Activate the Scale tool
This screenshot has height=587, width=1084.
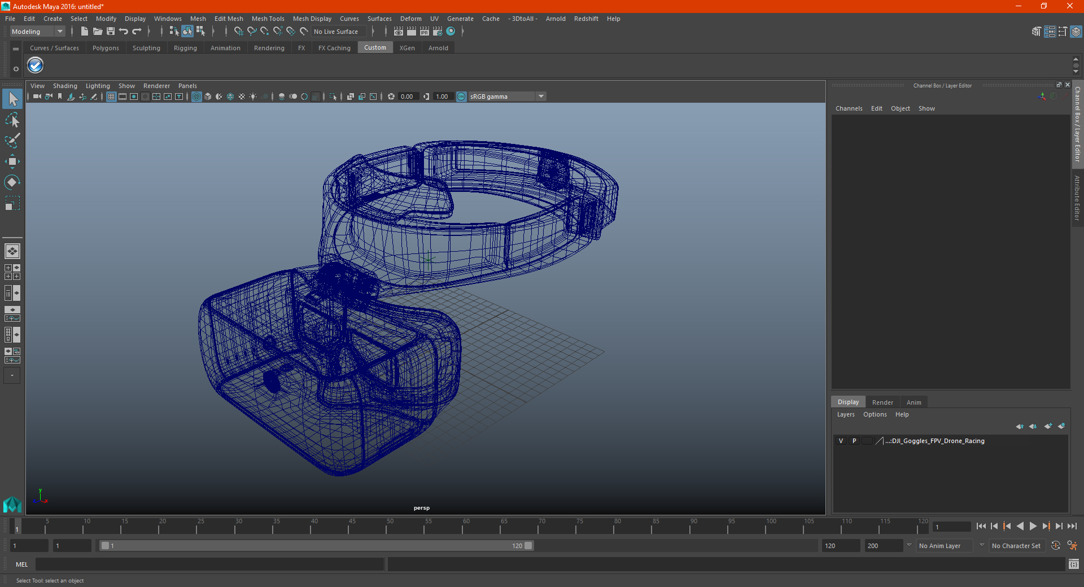pos(12,203)
